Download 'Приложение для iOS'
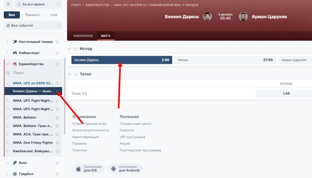 tap(89, 169)
